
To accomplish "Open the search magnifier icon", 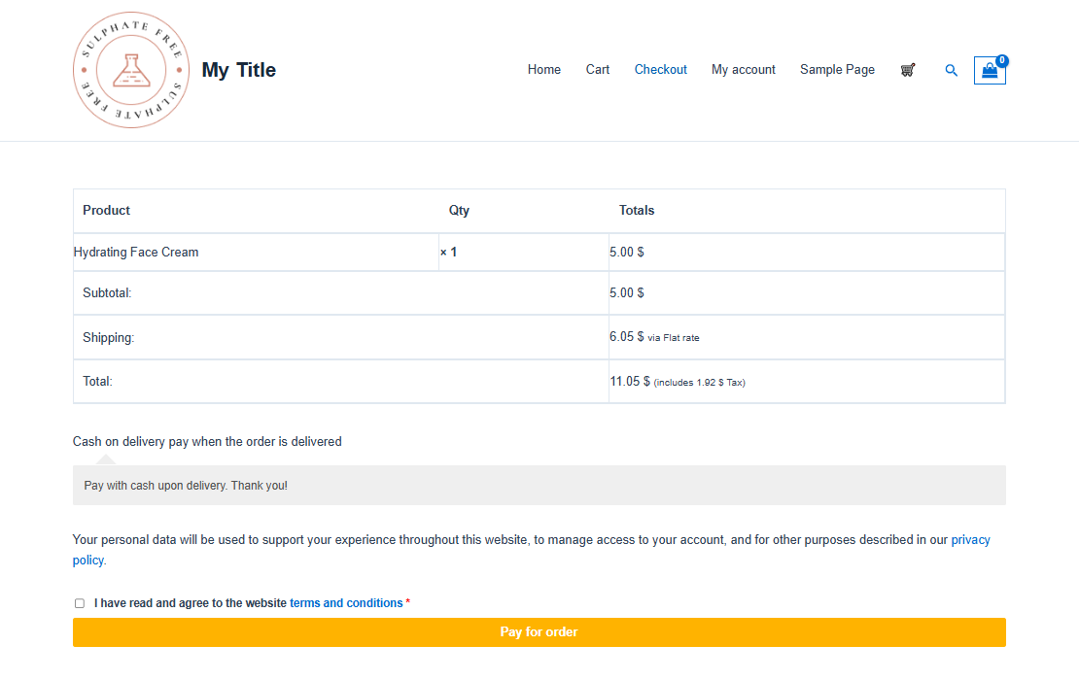I will pos(951,70).
